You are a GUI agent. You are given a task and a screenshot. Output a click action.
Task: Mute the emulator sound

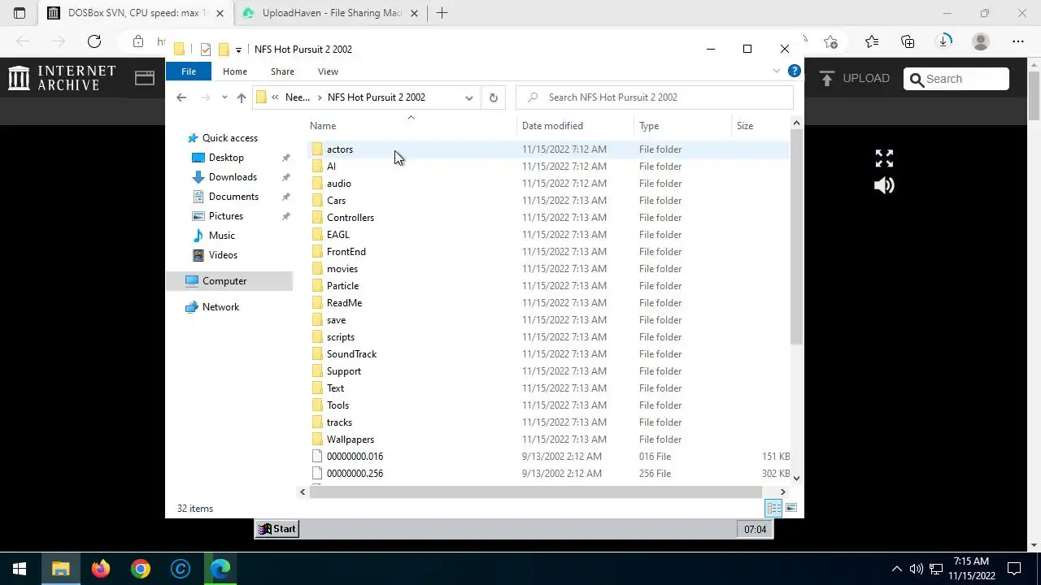[884, 186]
